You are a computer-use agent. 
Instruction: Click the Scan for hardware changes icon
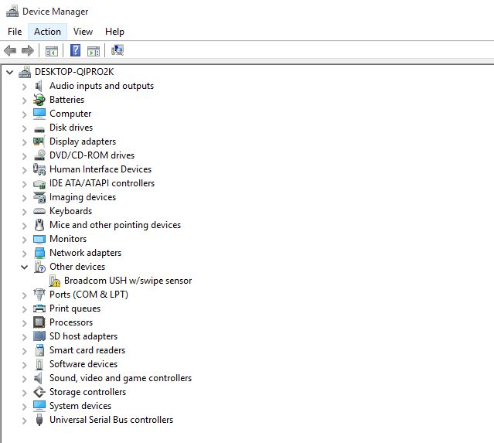[118, 50]
